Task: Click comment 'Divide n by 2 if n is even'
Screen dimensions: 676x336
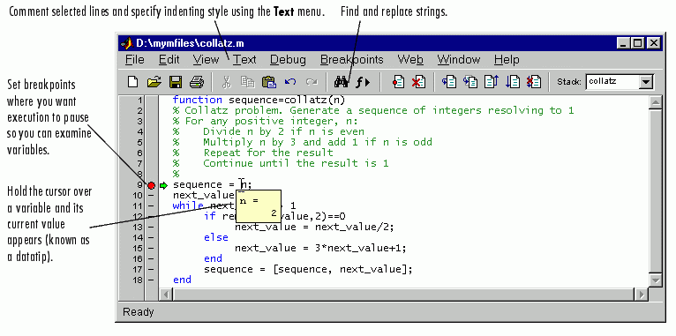Action: [283, 131]
